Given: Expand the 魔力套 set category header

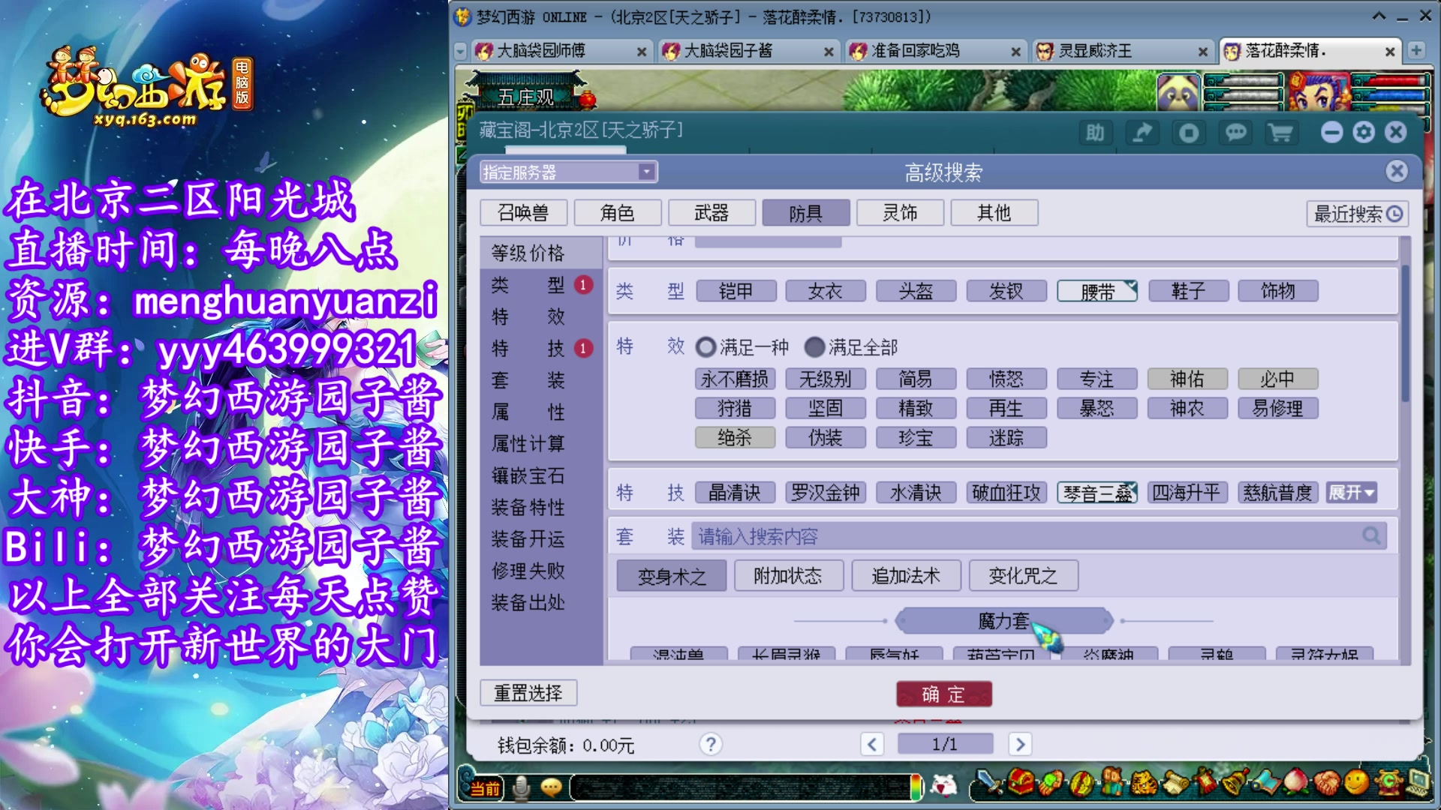Looking at the screenshot, I should 1003,621.
